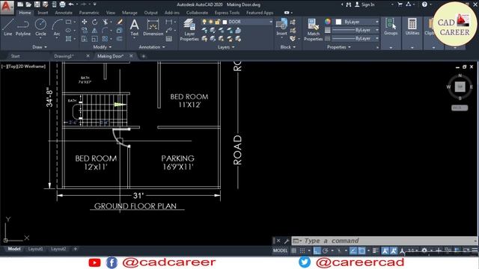The image size is (479, 269).
Task: Open the annotation scale 1:1 dropdown
Action: (x=413, y=251)
